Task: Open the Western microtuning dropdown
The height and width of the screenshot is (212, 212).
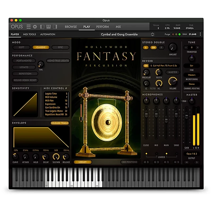Action: click(x=192, y=75)
